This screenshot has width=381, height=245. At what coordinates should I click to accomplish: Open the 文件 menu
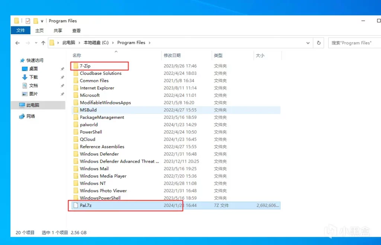coord(20,31)
